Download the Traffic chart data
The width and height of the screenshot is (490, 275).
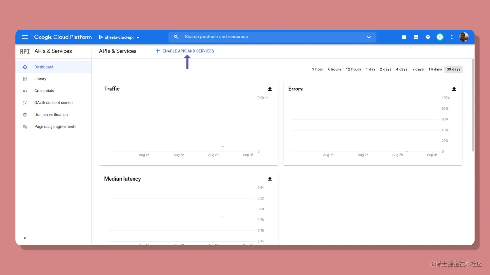click(x=270, y=89)
